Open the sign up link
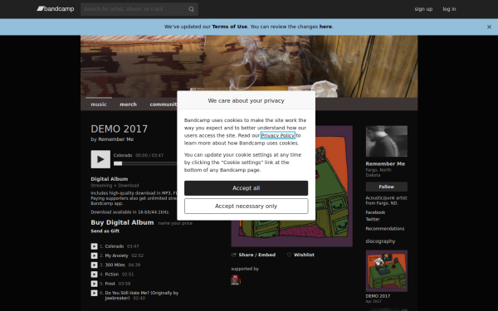The height and width of the screenshot is (311, 498). pyautogui.click(x=423, y=9)
